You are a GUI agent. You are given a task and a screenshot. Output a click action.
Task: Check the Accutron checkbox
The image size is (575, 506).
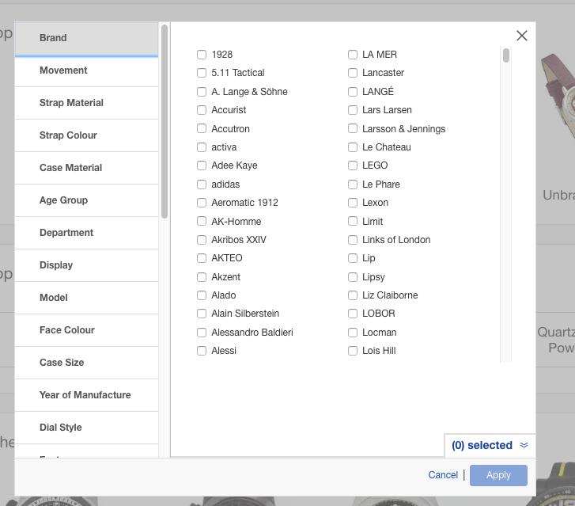click(202, 128)
